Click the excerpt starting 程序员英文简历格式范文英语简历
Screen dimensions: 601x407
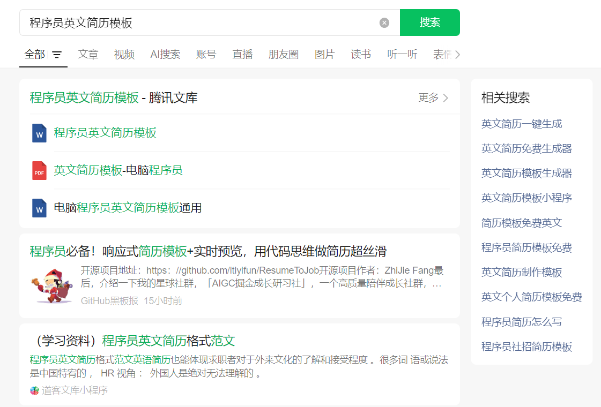click(x=239, y=366)
